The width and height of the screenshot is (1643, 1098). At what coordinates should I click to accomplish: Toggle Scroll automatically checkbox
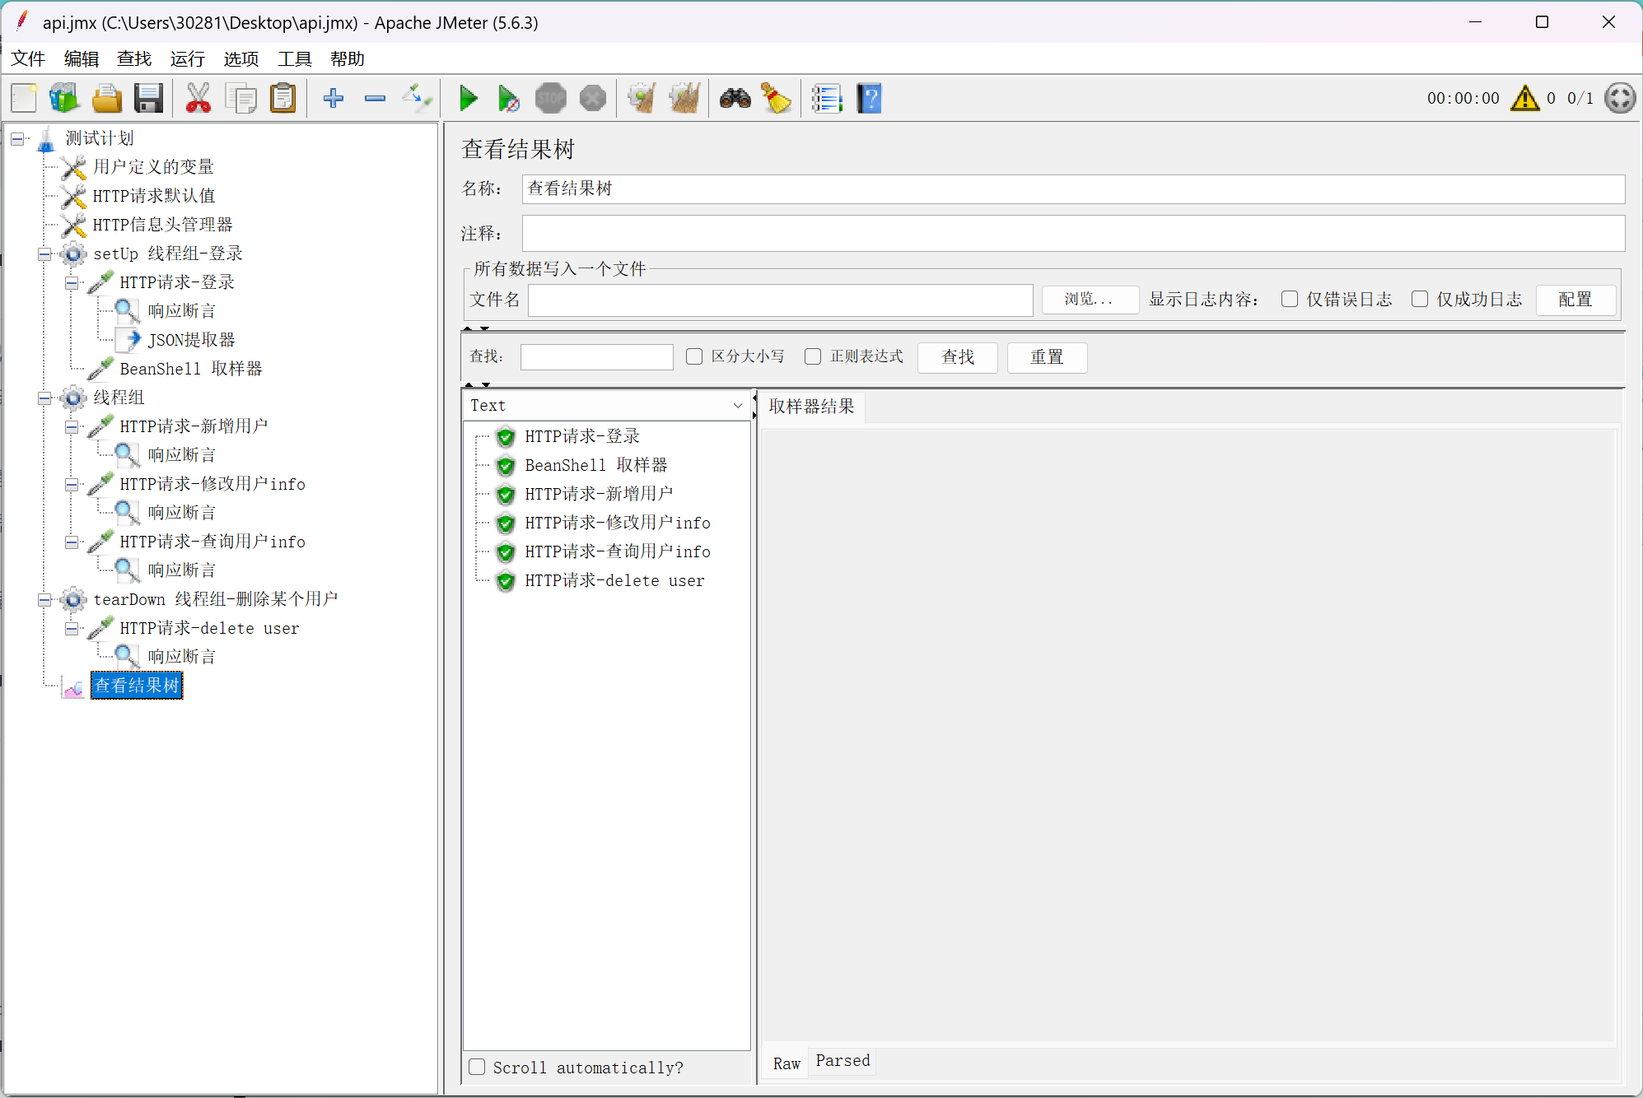click(x=477, y=1067)
